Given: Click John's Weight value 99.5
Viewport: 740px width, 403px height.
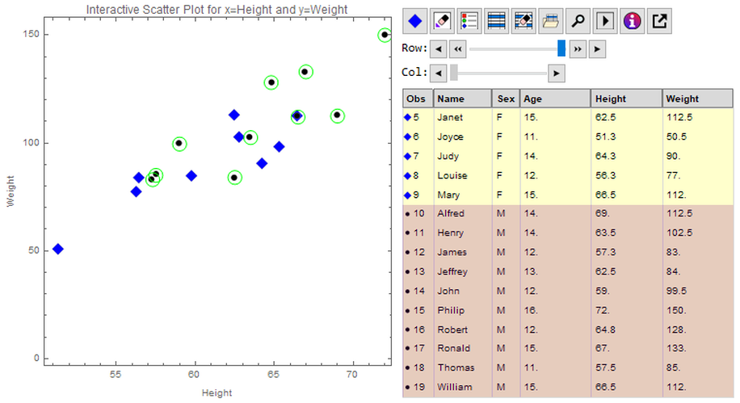Looking at the screenshot, I should (x=676, y=292).
